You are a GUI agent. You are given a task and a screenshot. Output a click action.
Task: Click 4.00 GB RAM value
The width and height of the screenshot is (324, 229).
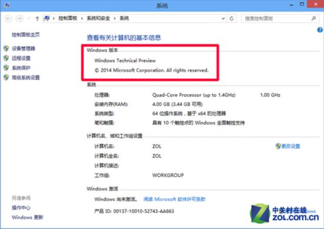click(177, 104)
